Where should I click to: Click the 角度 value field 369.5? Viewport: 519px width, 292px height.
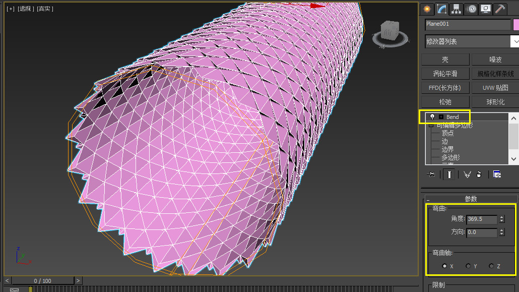482,219
